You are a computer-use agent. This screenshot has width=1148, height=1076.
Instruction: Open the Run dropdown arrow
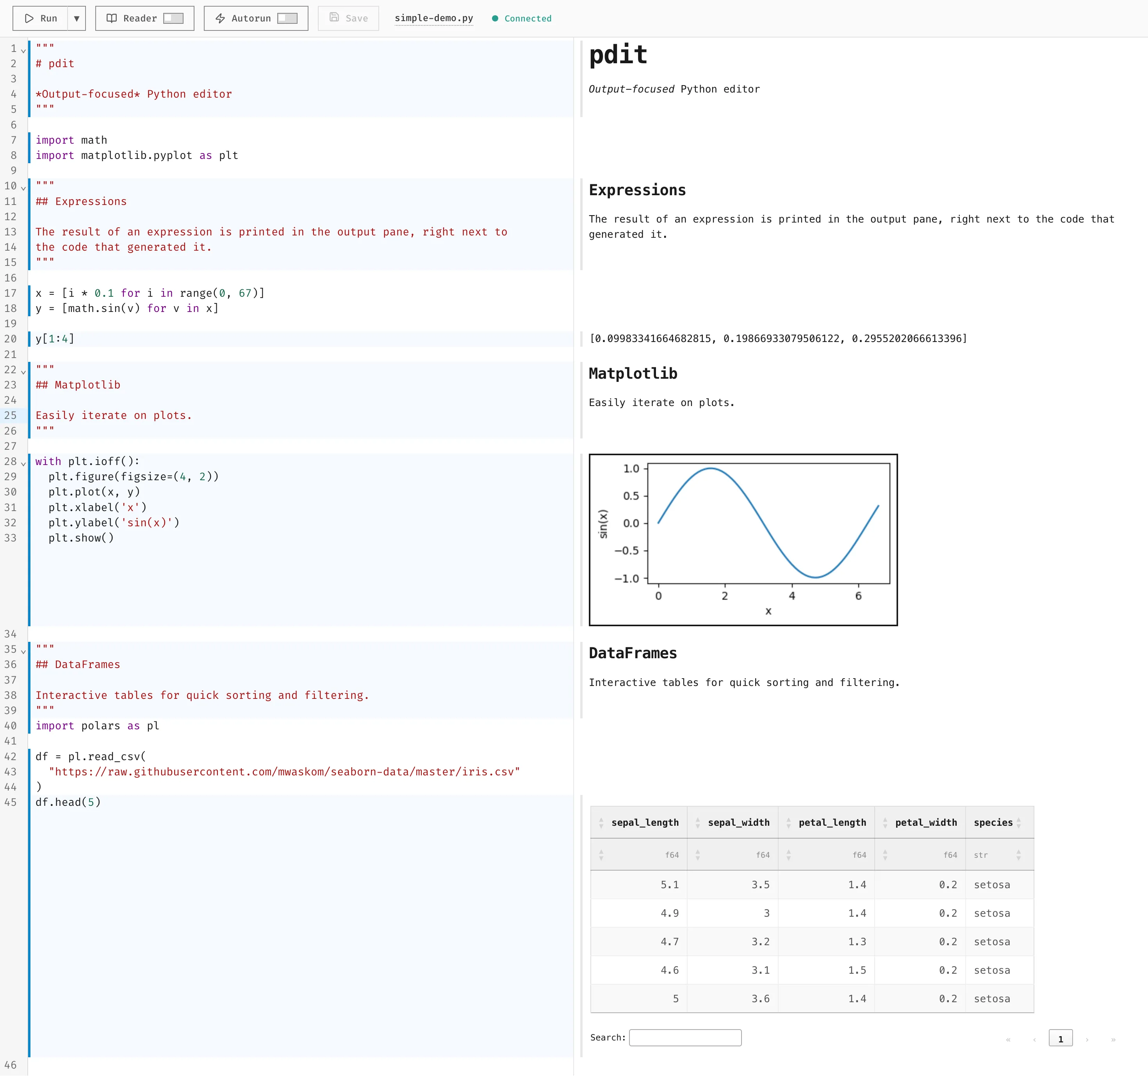[77, 18]
